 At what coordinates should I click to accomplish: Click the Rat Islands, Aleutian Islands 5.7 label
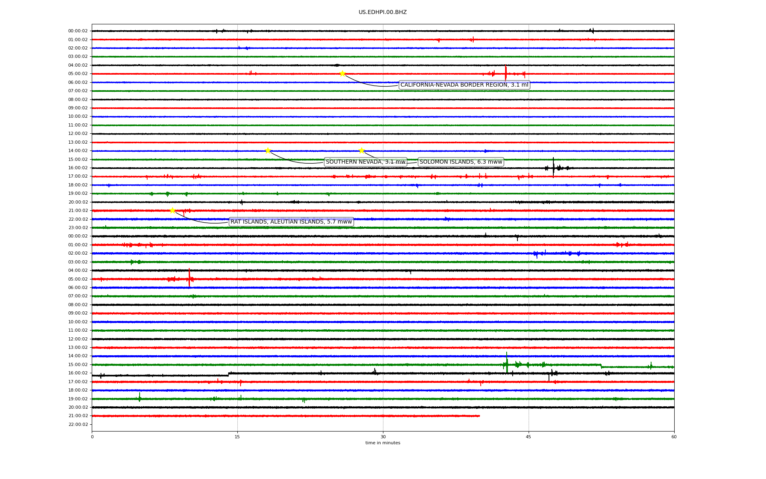291,222
